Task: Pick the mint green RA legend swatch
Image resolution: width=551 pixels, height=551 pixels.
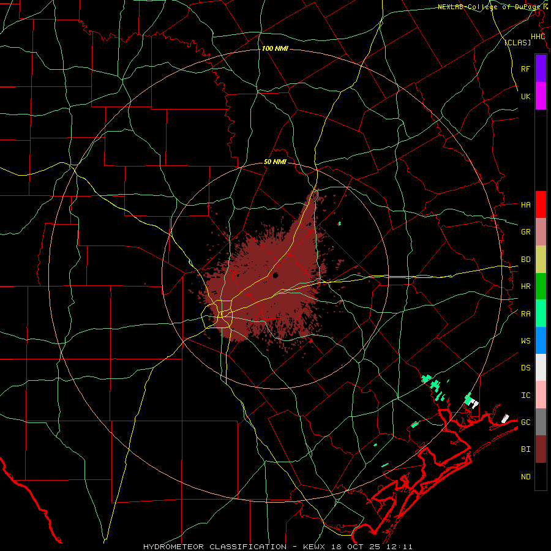Action: tap(541, 313)
